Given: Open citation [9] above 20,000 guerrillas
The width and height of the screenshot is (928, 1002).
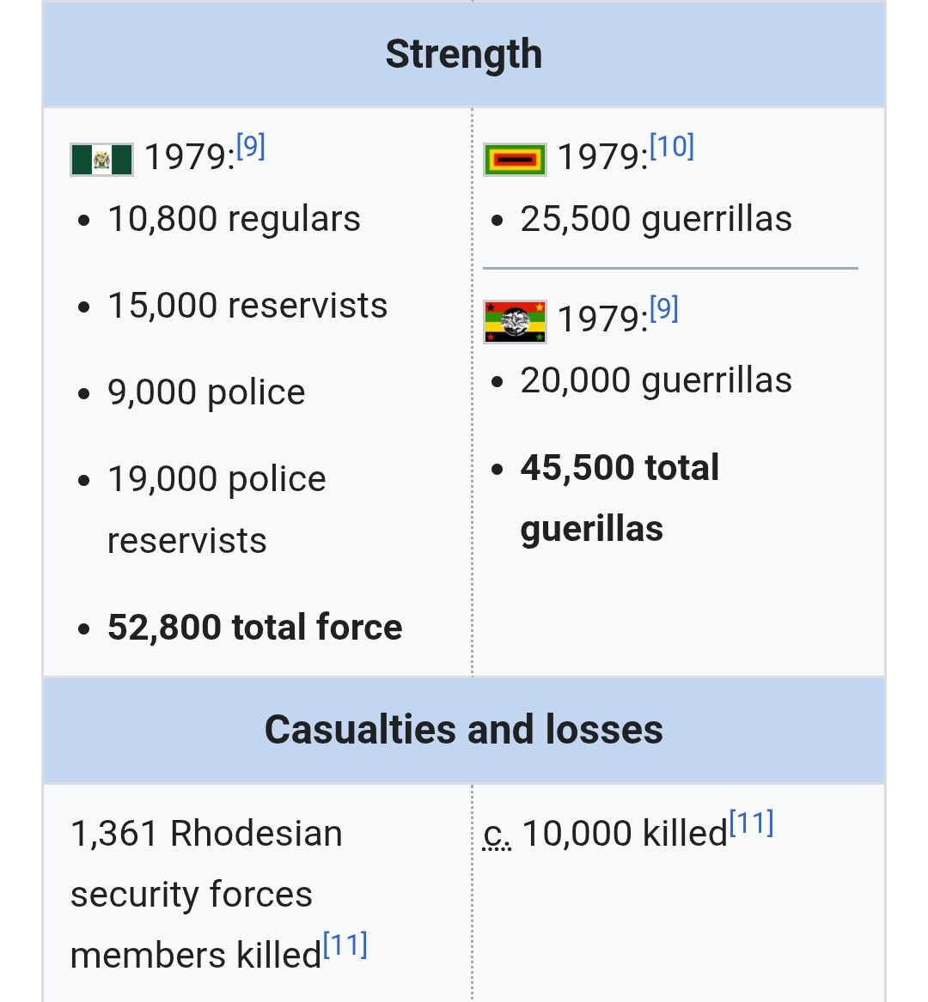Looking at the screenshot, I should point(663,309).
